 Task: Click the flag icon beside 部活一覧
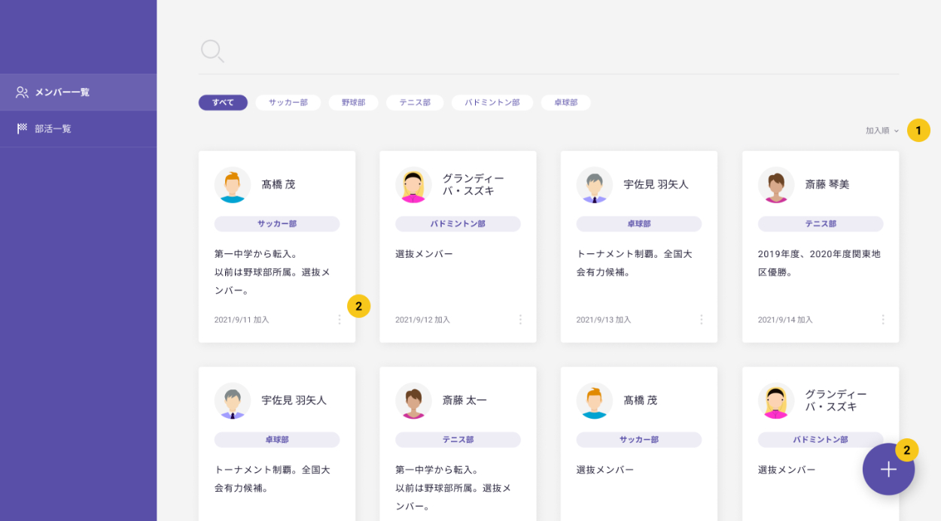pyautogui.click(x=22, y=129)
